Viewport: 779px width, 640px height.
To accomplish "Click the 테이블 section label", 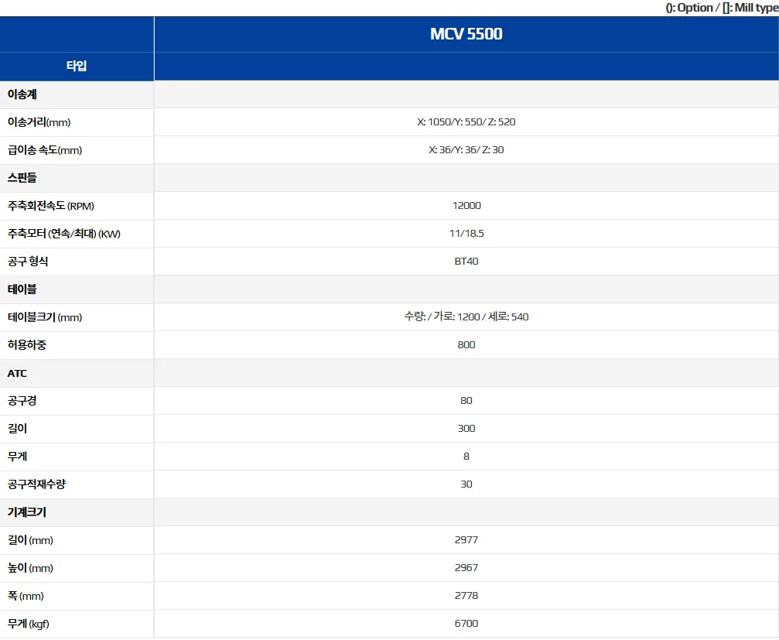I will click(22, 289).
